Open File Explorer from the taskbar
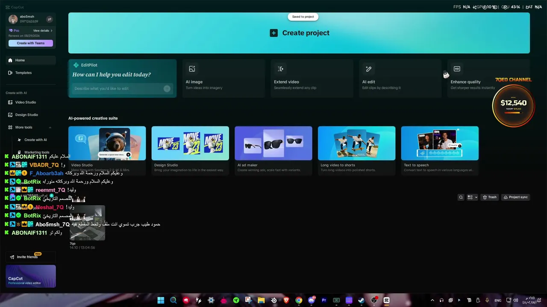The width and height of the screenshot is (547, 307). point(261,300)
